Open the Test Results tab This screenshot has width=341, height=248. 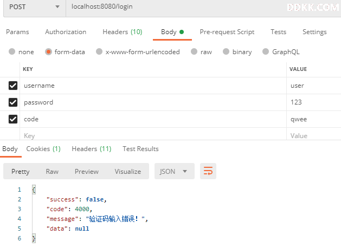(140, 149)
